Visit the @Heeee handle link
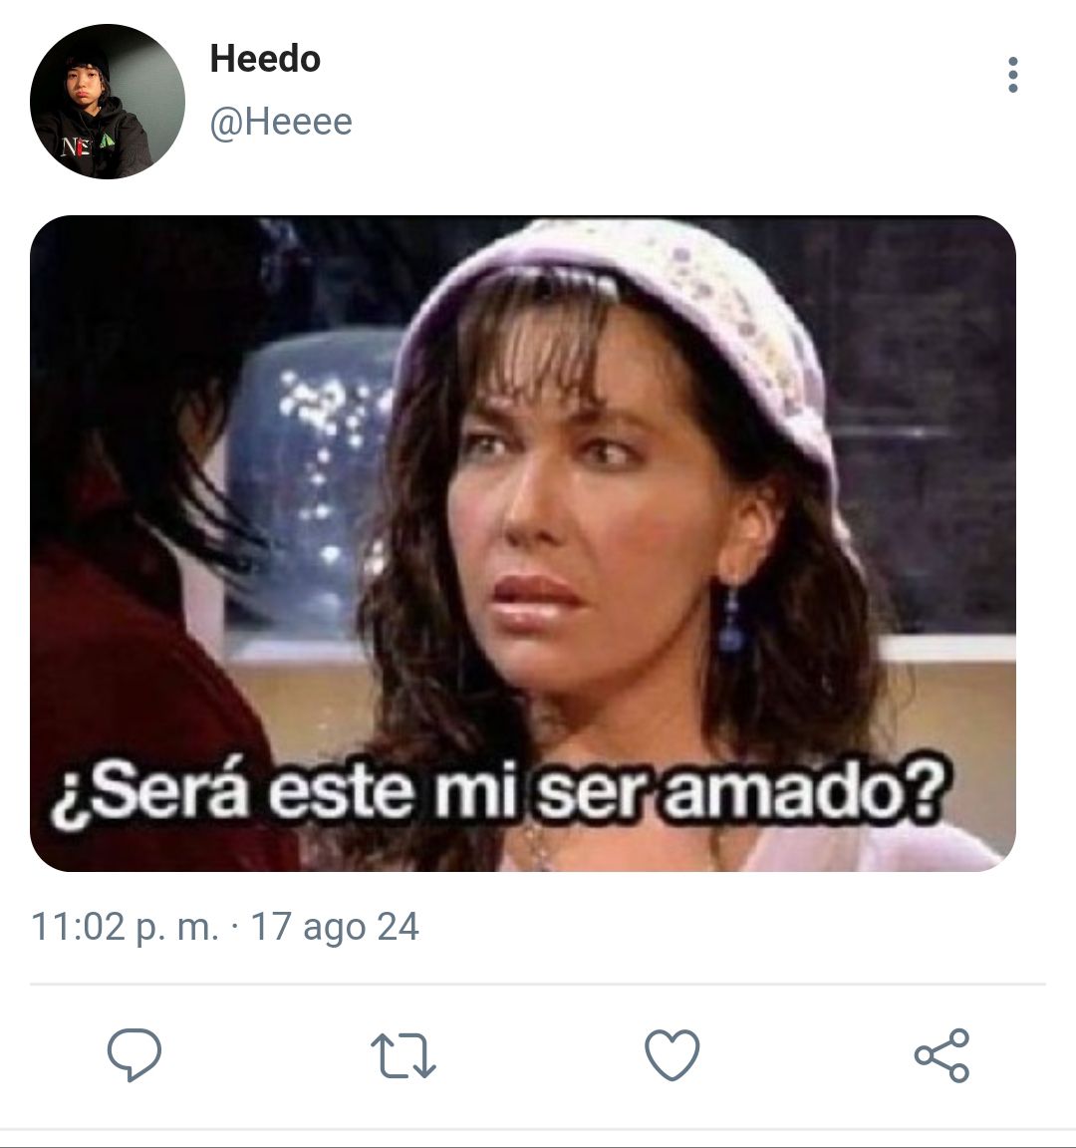This screenshot has height=1148, width=1076. 280,122
